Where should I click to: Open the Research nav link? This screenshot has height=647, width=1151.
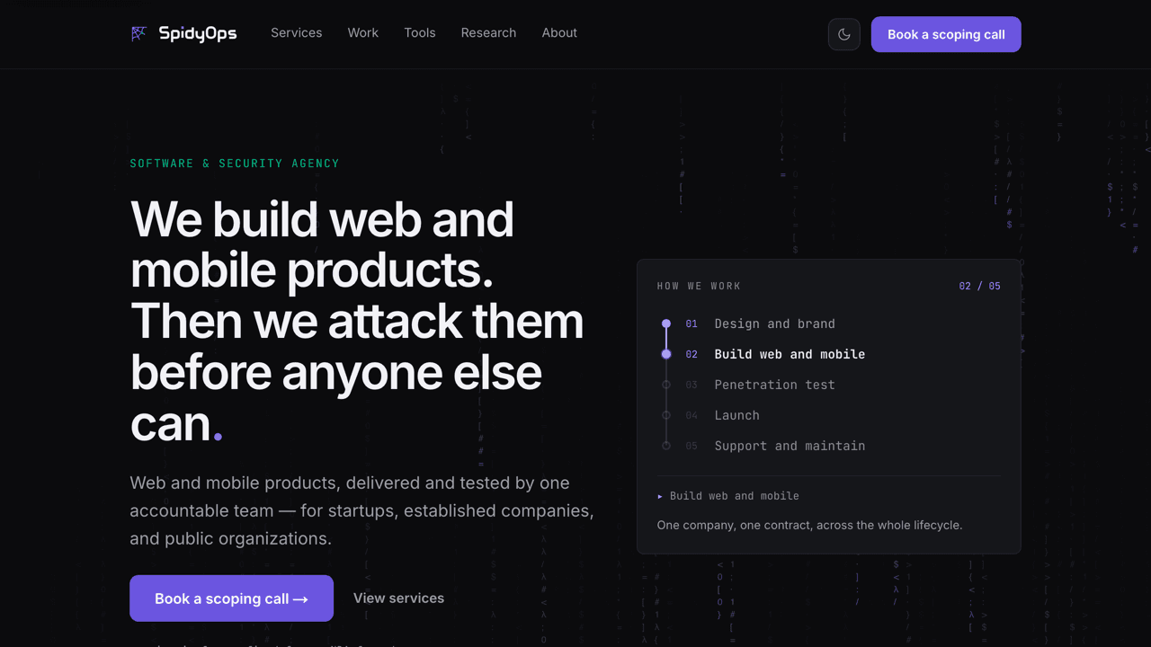coord(488,32)
